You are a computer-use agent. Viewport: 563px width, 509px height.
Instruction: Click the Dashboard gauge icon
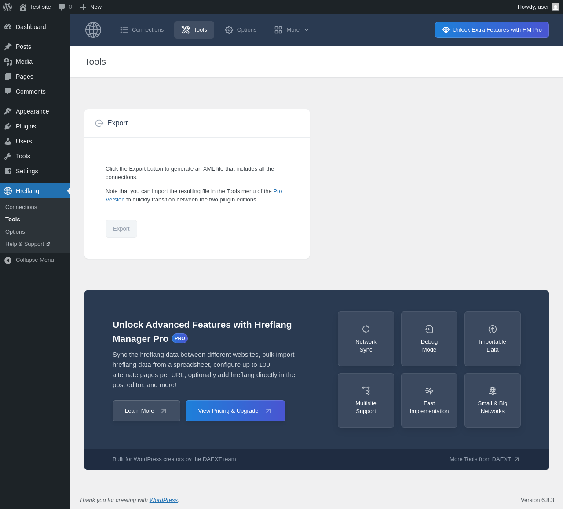pos(8,27)
